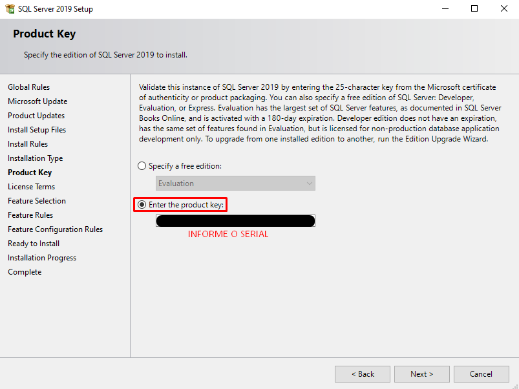519x389 pixels.
Task: Click the Feature Rules step
Action: (30, 215)
